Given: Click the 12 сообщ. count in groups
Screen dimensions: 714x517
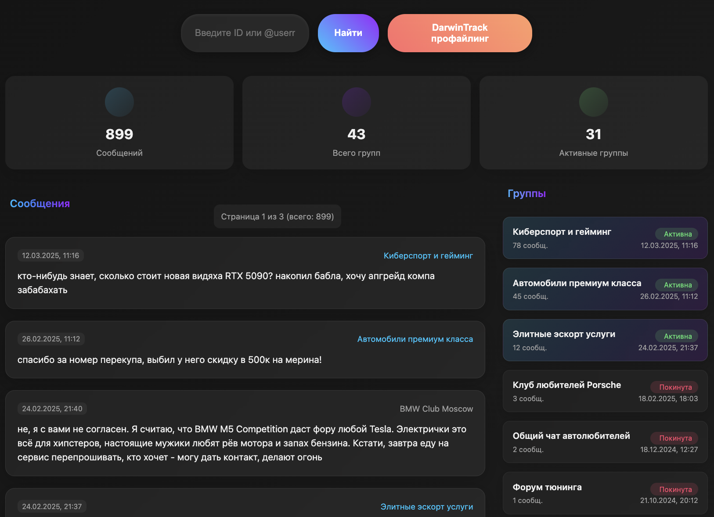Looking at the screenshot, I should (530, 348).
